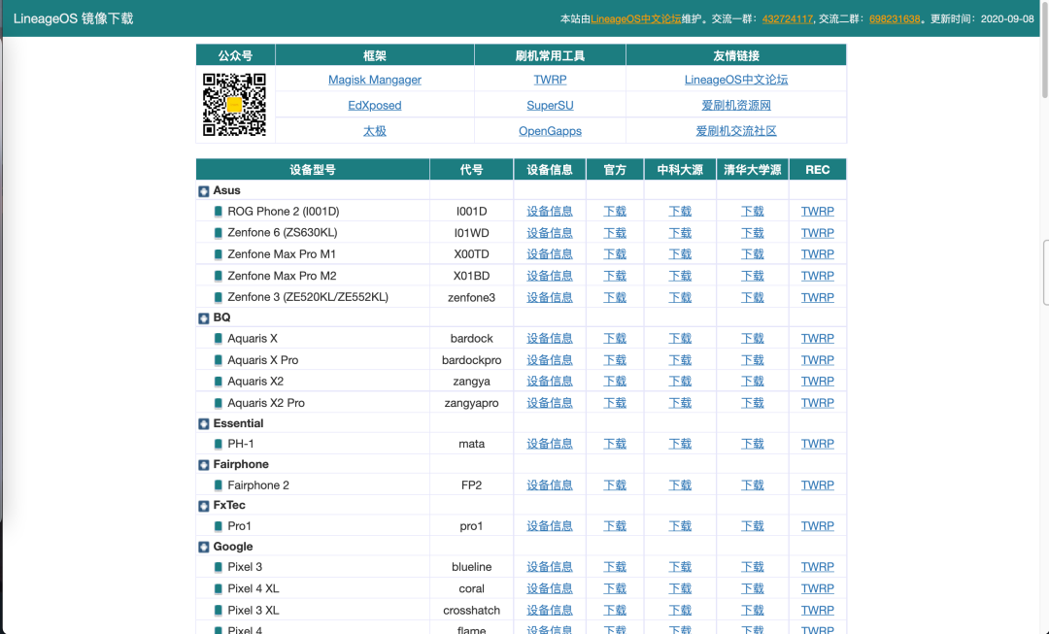Open the SuperSU link
Screen dimensions: 1049x634
point(550,105)
